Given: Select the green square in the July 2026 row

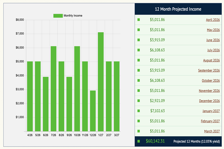Looking at the screenshot, I should click(138, 50).
